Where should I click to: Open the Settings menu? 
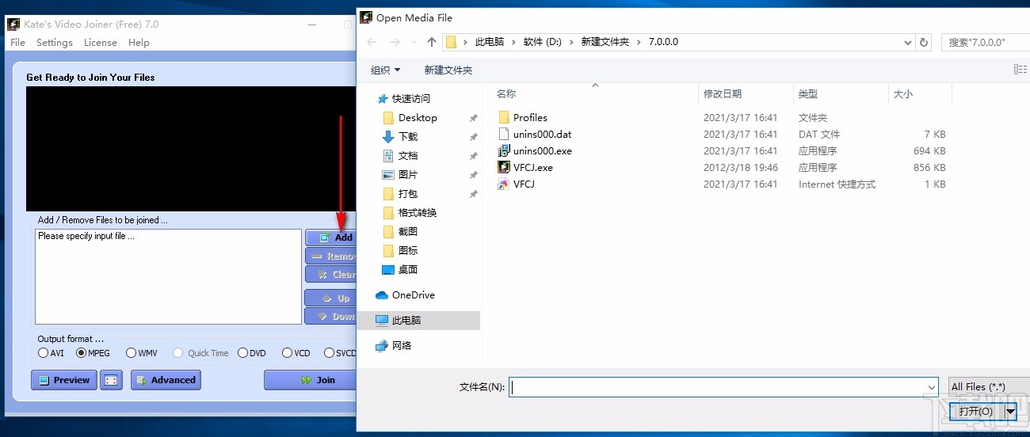[55, 43]
